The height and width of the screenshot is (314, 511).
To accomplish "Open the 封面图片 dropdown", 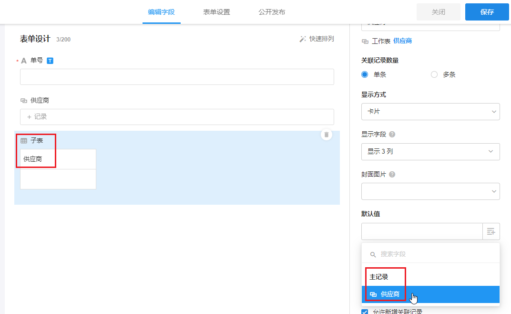I will point(430,191).
